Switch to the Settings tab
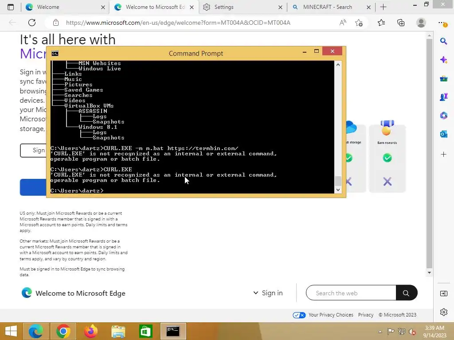The width and height of the screenshot is (454, 340). [243, 7]
